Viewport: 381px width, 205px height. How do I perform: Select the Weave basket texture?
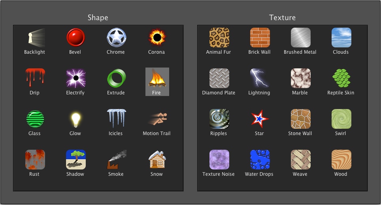click(301, 160)
